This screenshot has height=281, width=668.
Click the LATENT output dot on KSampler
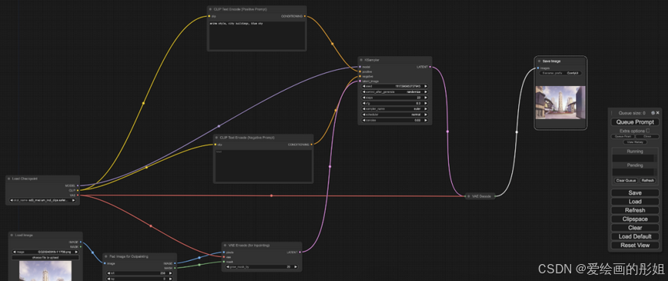[430, 67]
